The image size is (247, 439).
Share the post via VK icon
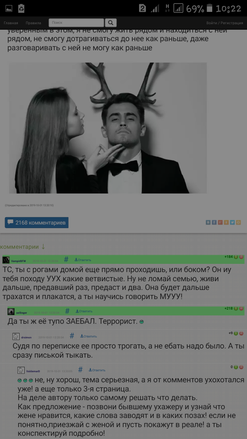pos(208,222)
